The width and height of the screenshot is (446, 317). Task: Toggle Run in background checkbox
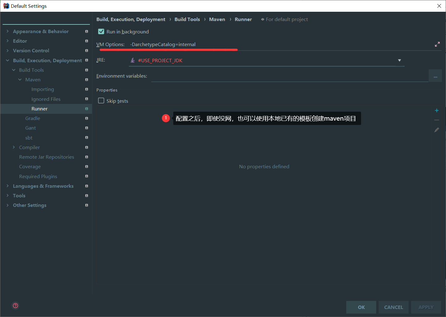pos(101,32)
